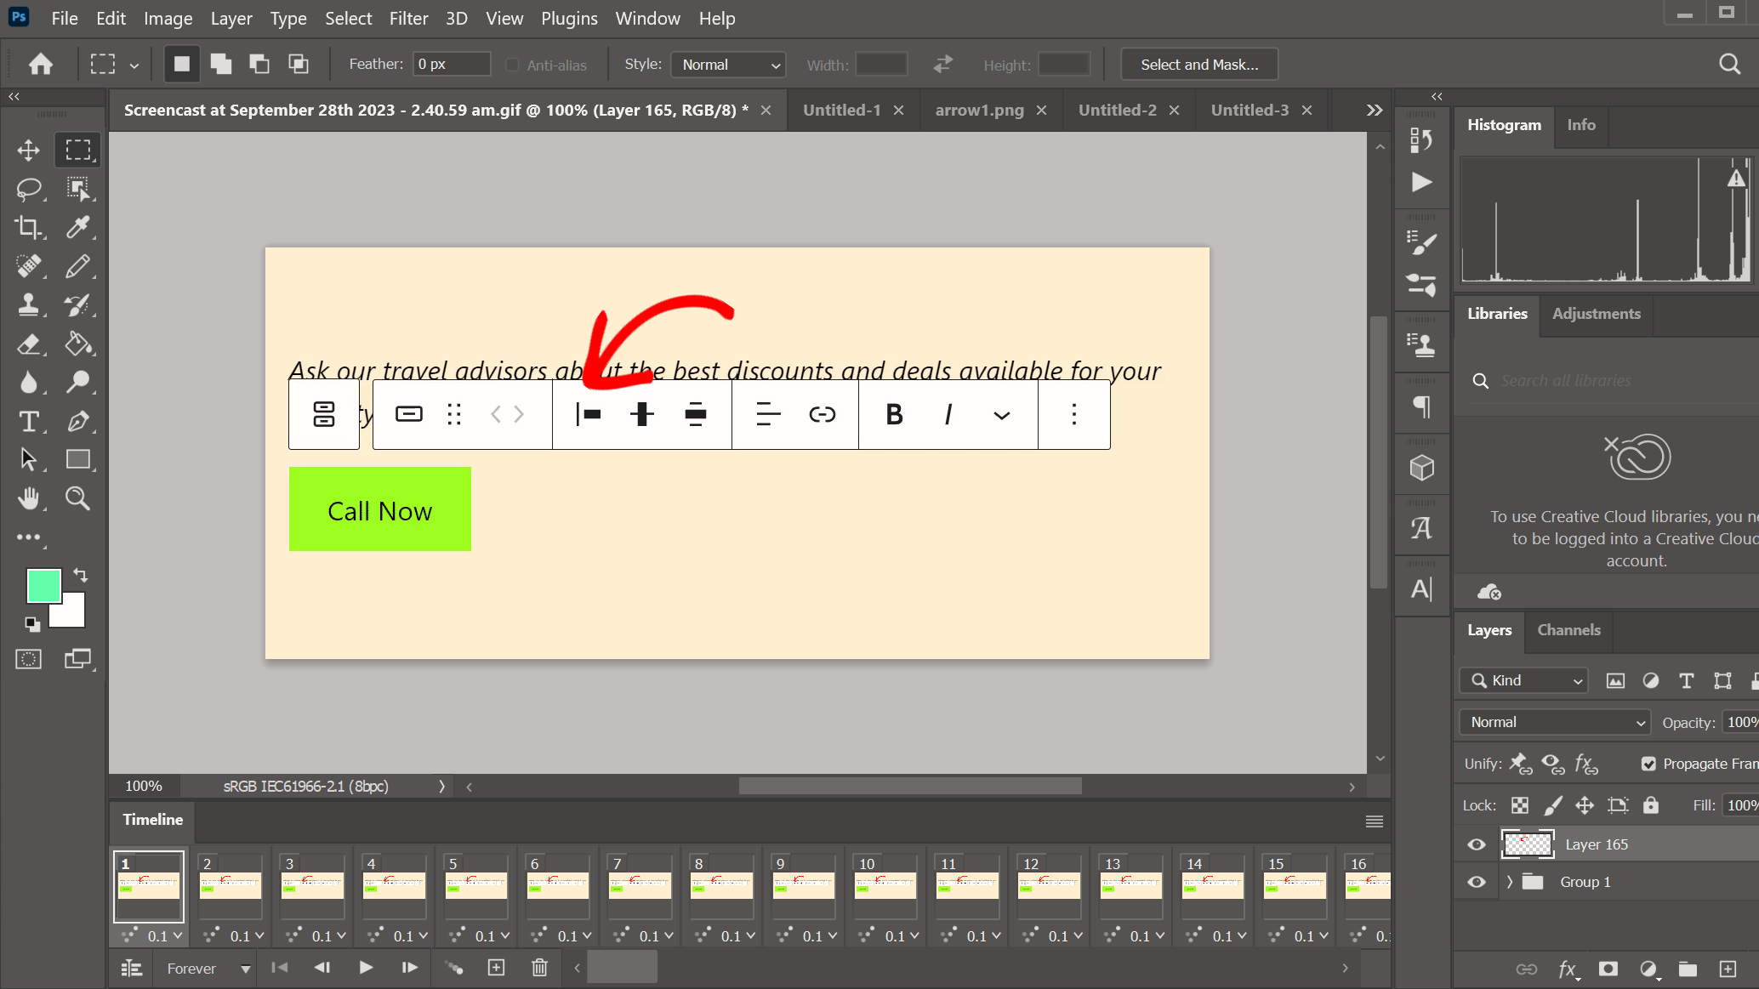Expand Group 1 in the Layers panel
The height and width of the screenshot is (989, 1759).
tap(1509, 882)
